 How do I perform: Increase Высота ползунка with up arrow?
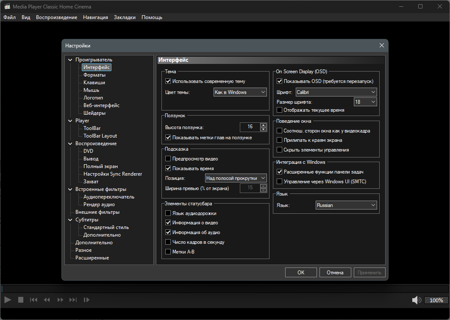[263, 125]
